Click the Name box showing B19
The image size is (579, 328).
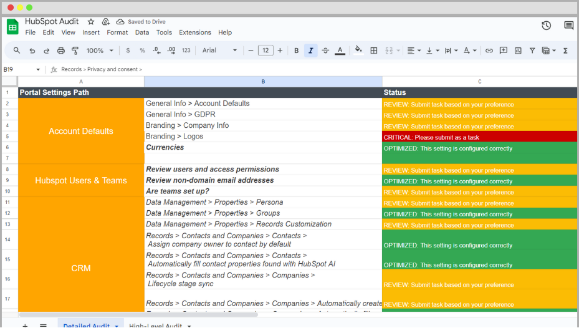click(x=21, y=69)
